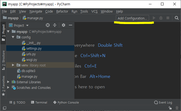Click the Ctrl+E shortcut hint
Image resolution: width=181 pixels, height=111 pixels.
[91, 66]
